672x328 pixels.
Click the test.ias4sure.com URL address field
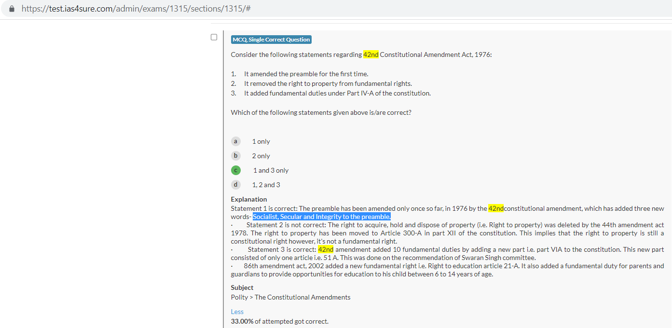click(136, 9)
